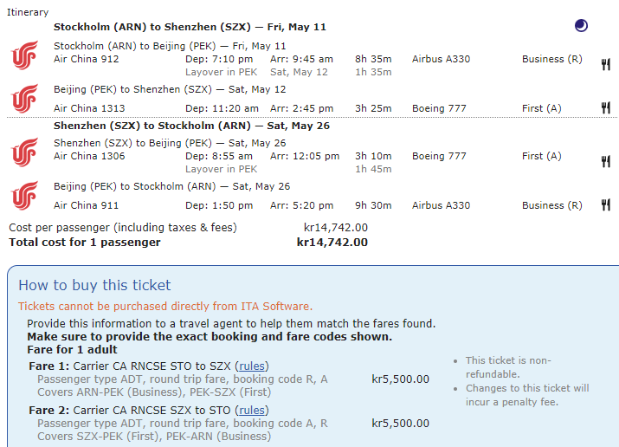
Task: Click the overnight flight moon icon
Action: coord(581,26)
